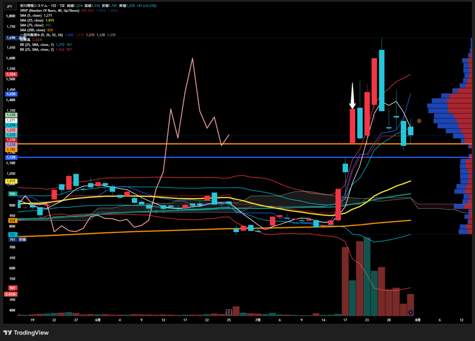Click the 1,800 price scale label
This screenshot has width=475, height=341.
[x=11, y=16]
